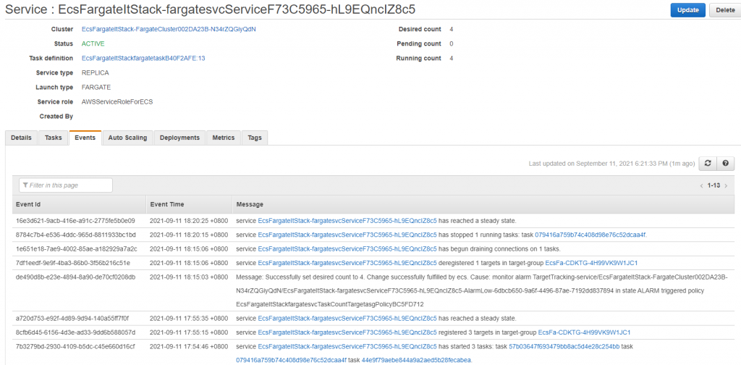Click the ACTIVE status value
The height and width of the screenshot is (365, 741).
(93, 43)
